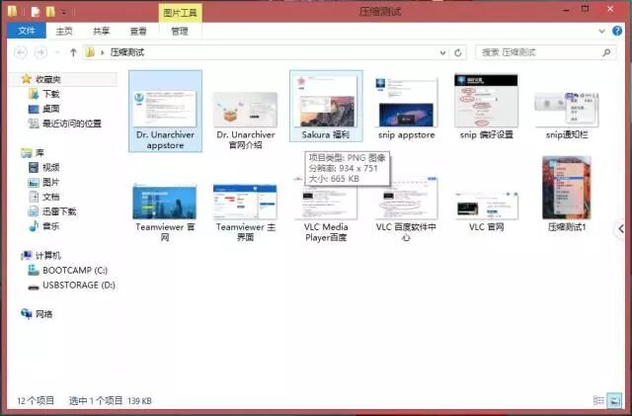Expand the ribbon with the chevron
This screenshot has height=416, width=632.
[601, 31]
